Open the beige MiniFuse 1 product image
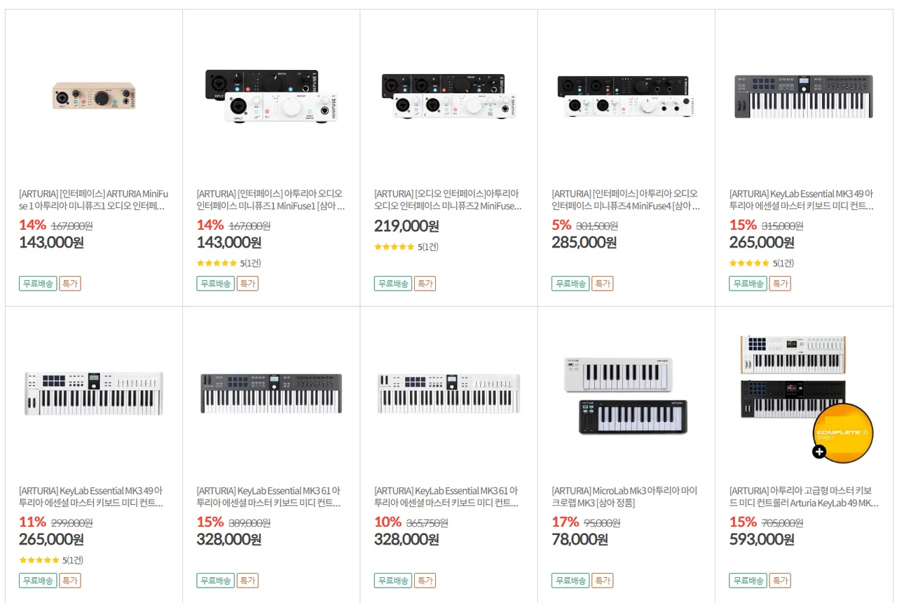The image size is (897, 603). tap(94, 95)
